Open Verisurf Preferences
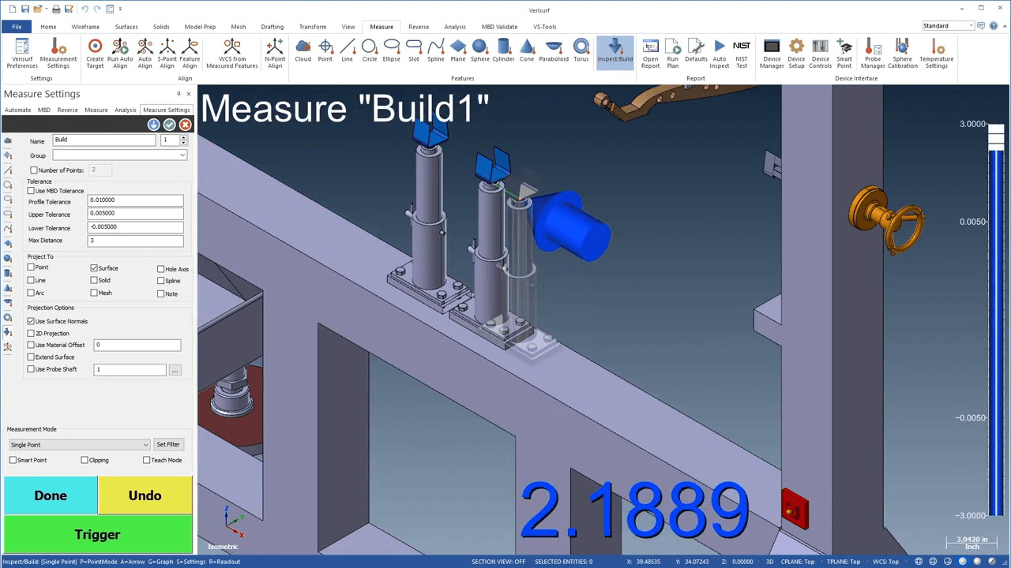 click(22, 54)
